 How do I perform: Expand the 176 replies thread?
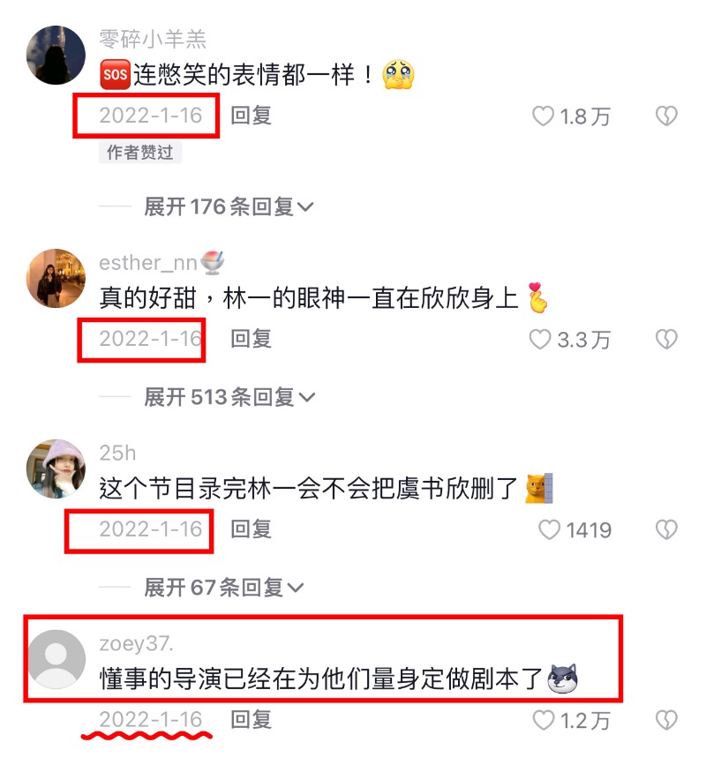tap(229, 206)
